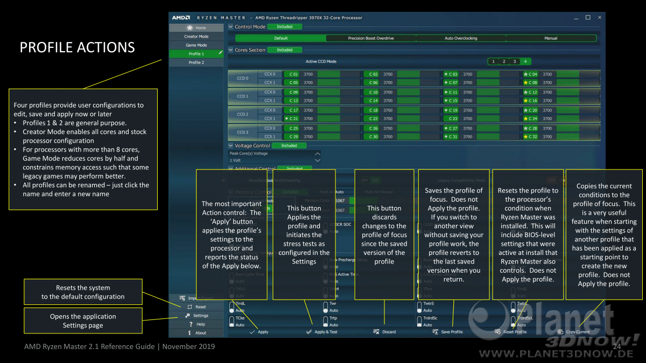This screenshot has height=363, width=646.
Task: Collapse the Control Mode section
Action: click(231, 26)
